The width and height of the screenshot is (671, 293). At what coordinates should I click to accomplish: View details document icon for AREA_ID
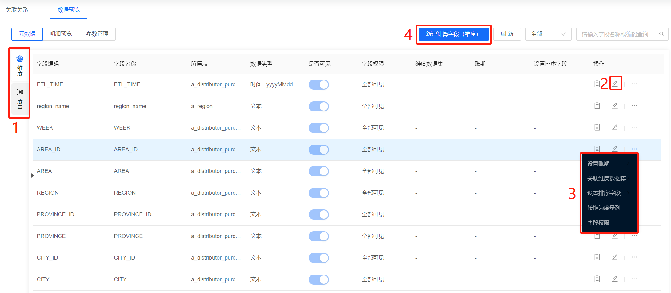[597, 149]
